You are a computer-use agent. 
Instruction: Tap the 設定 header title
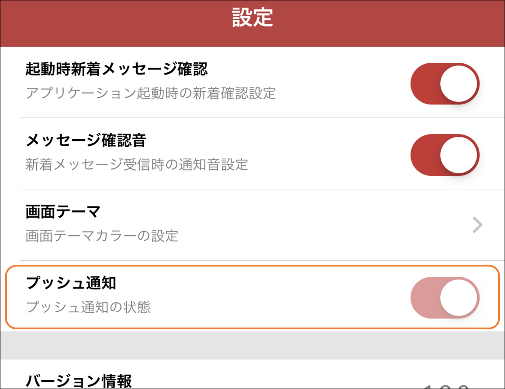pos(252,17)
